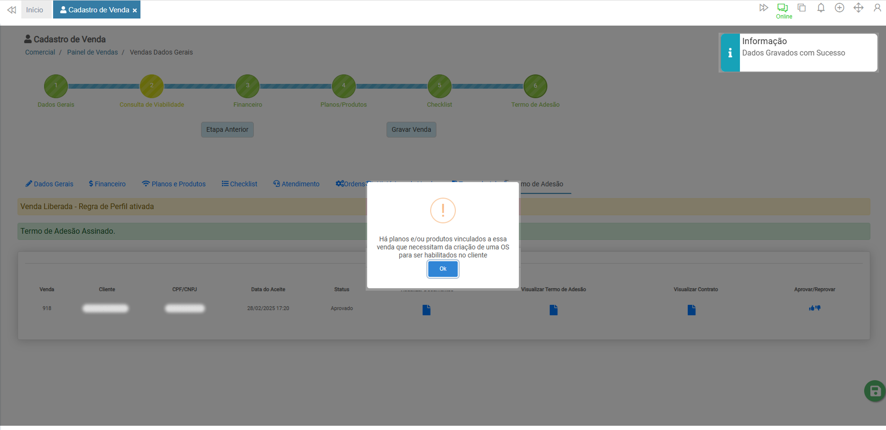The image size is (886, 430).
Task: Collapse sidebar with the rewind arrows icon
Action: (12, 10)
